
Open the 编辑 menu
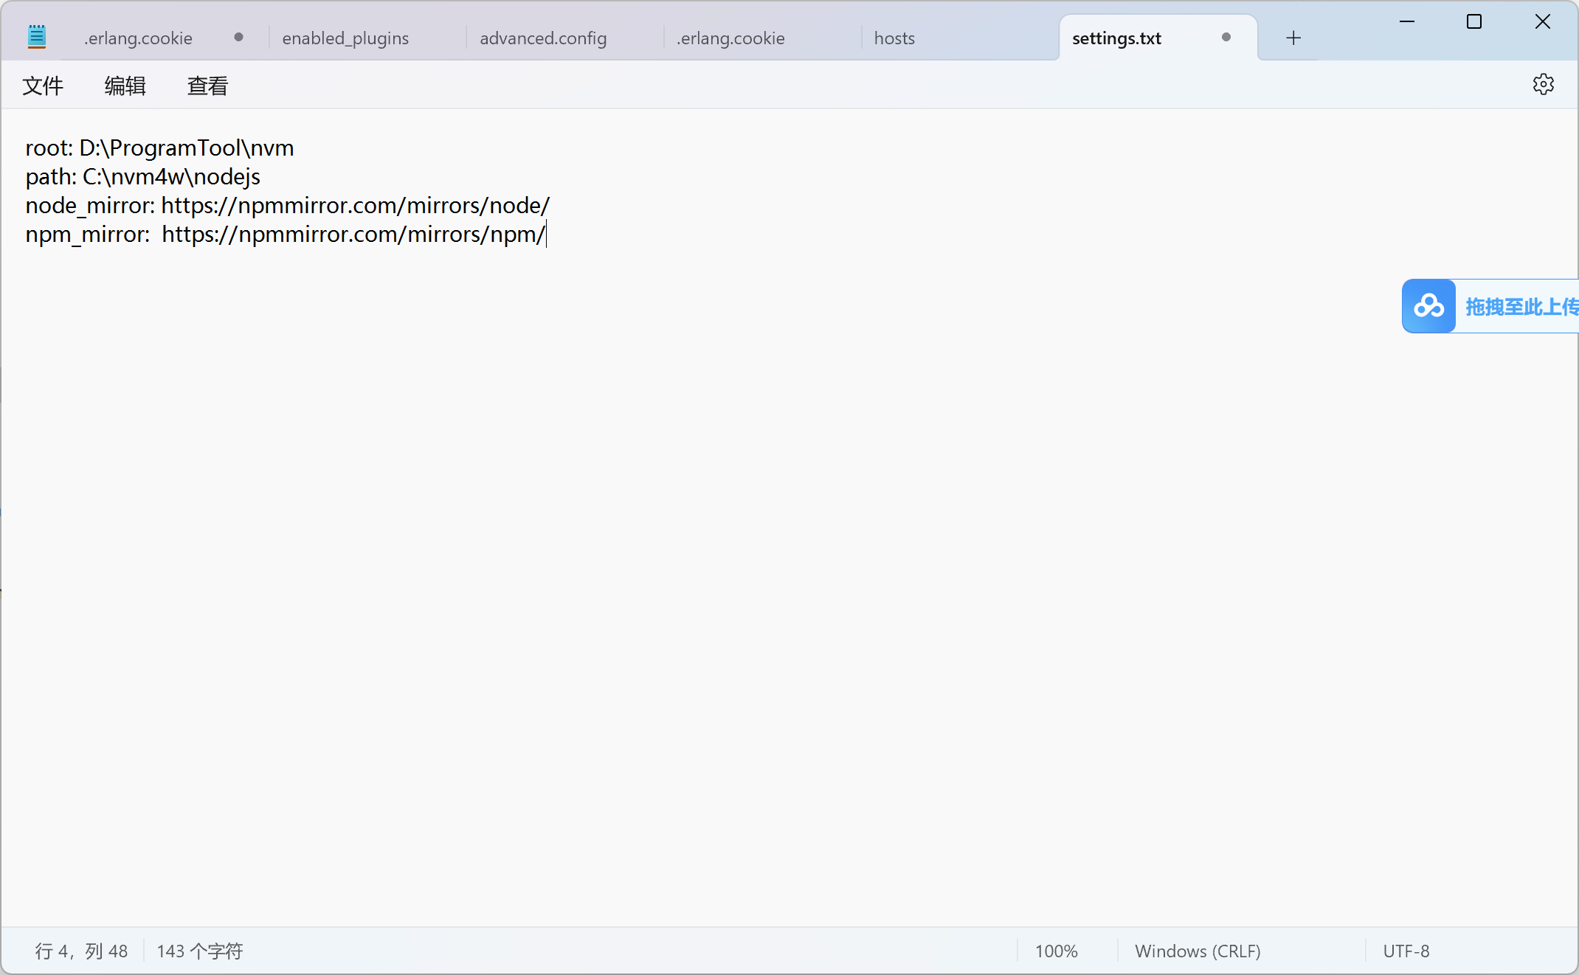tap(125, 86)
